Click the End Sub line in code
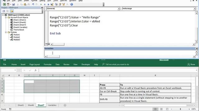 pyautogui.click(x=55, y=33)
